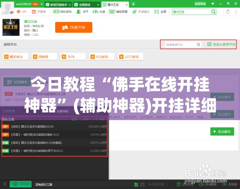Click the 快速搜索平台 input field
The width and height of the screenshot is (240, 189).
pos(180,44)
